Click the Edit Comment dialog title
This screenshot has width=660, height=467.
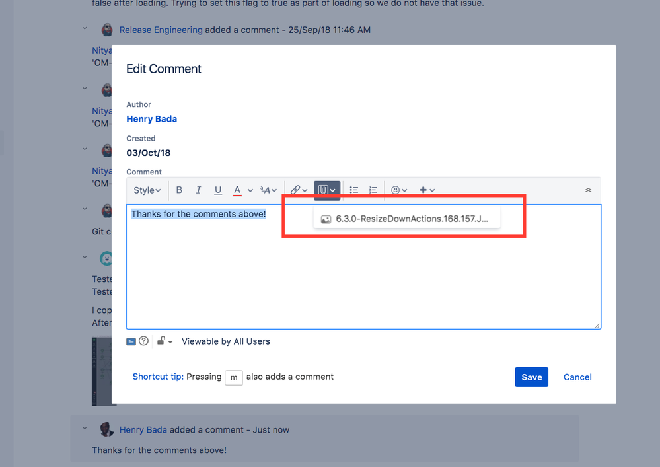pos(164,69)
